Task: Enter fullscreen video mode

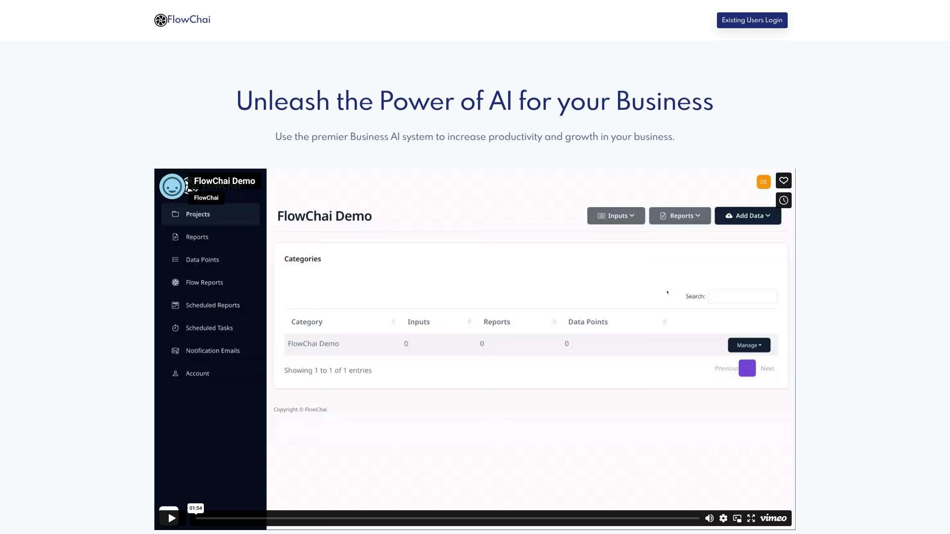Action: 751,518
